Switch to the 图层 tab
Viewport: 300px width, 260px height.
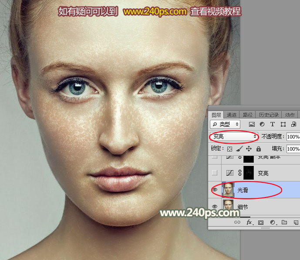[x=216, y=115]
